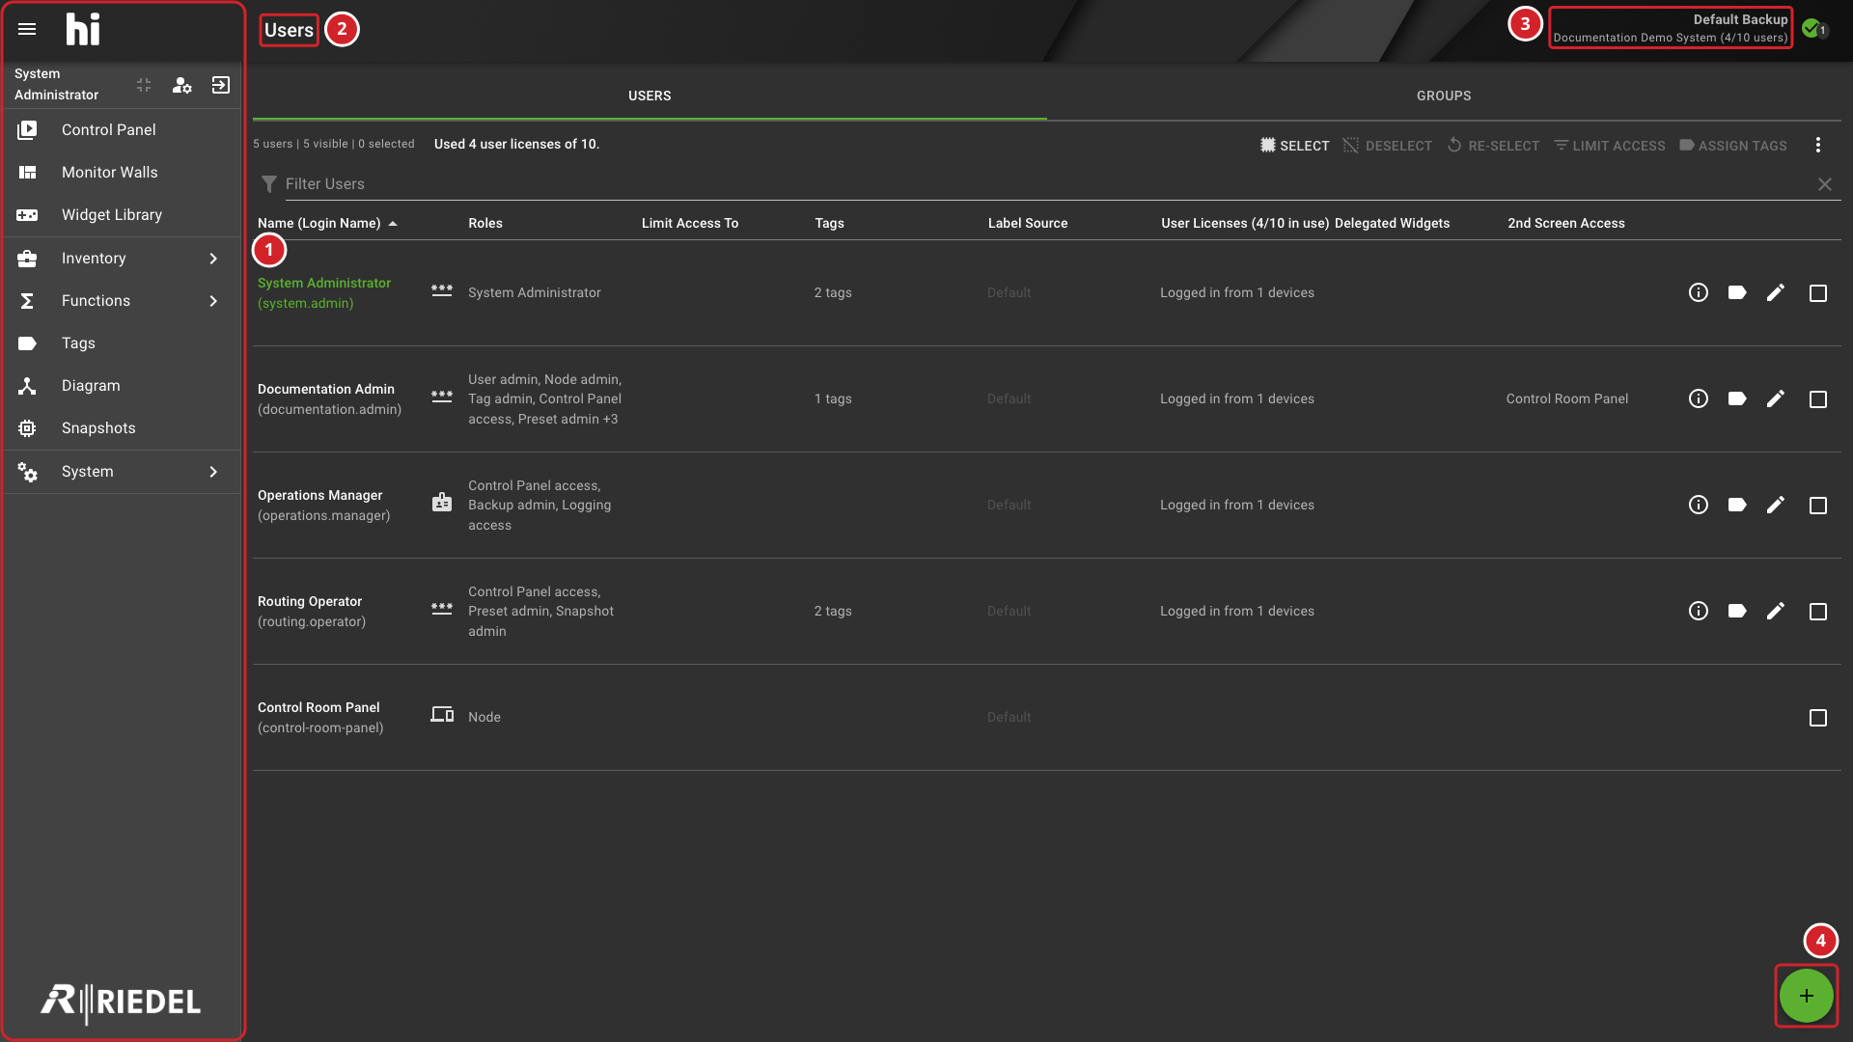Screen dimensions: 1853x1042
Task: Open info for Documentation Admin user
Action: pyautogui.click(x=1698, y=398)
